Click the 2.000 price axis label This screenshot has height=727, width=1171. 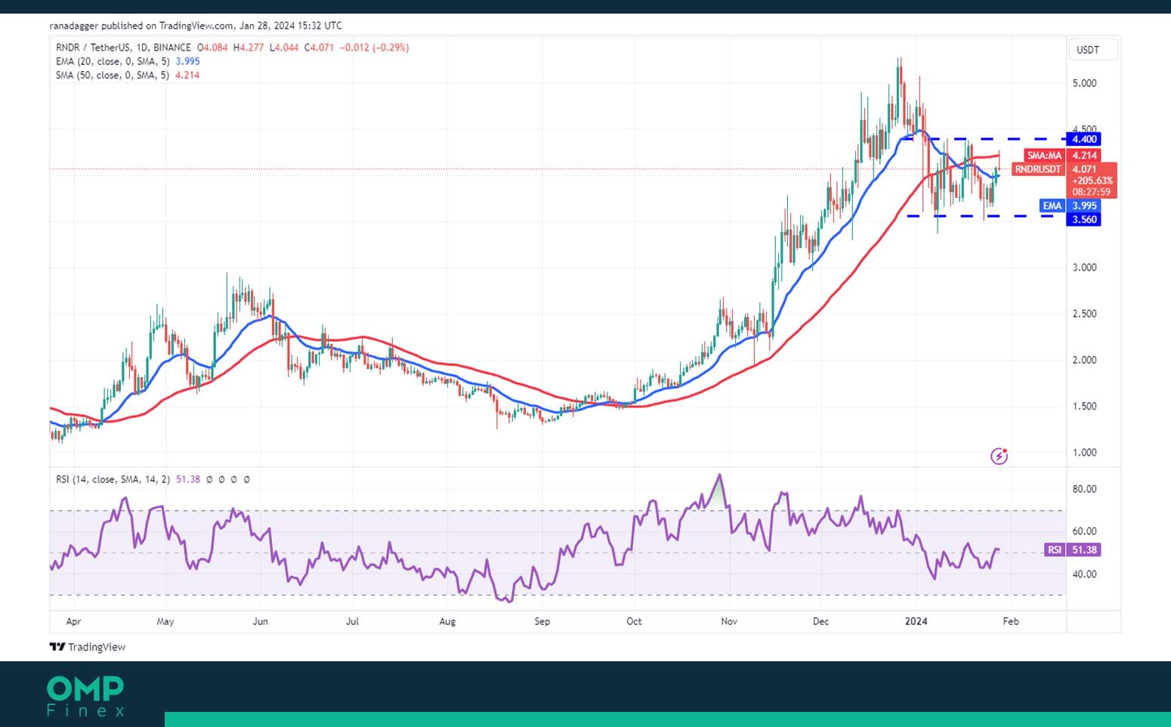point(1084,360)
